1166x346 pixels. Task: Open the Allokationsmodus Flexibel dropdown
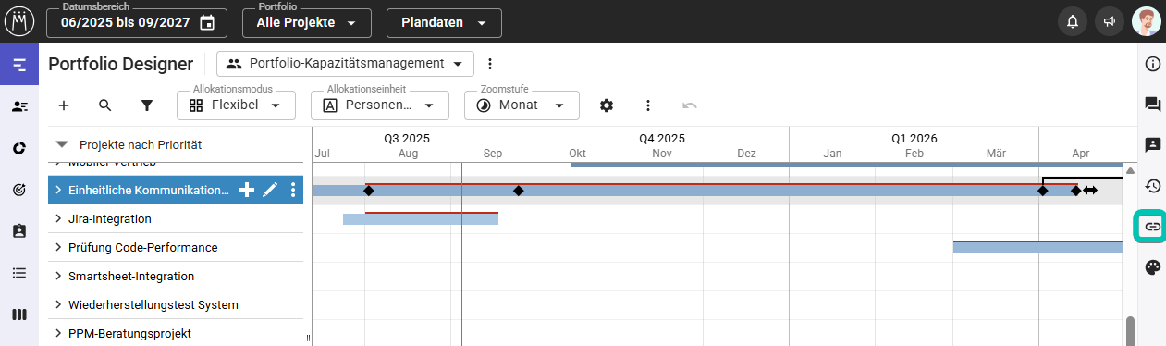pos(236,105)
